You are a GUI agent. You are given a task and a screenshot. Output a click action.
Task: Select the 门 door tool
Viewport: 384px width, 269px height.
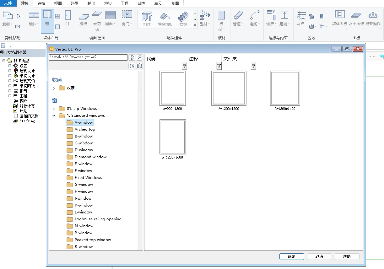67,18
